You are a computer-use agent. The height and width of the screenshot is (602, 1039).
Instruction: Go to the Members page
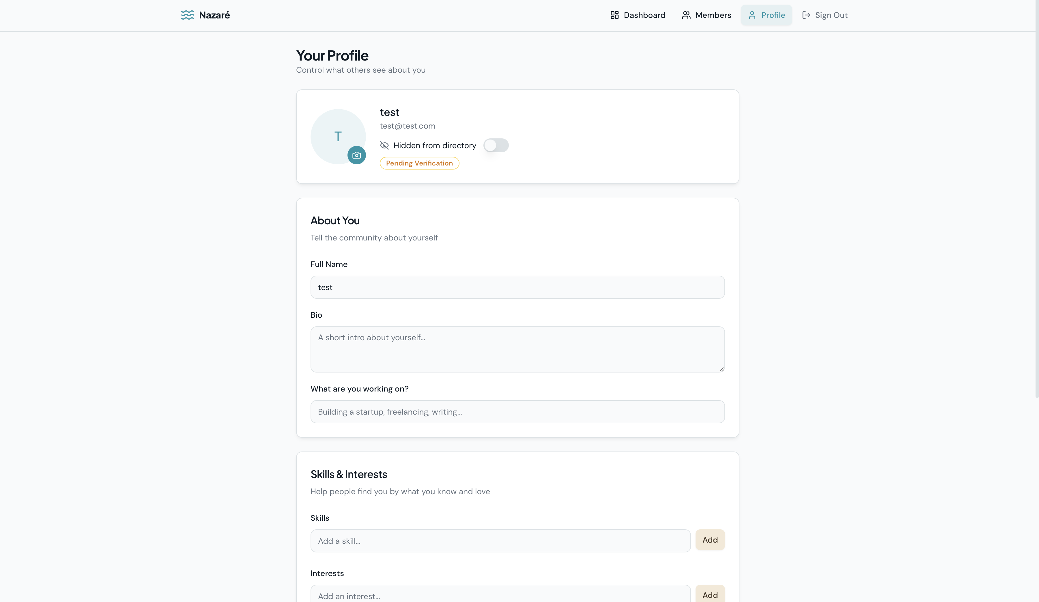pos(706,15)
